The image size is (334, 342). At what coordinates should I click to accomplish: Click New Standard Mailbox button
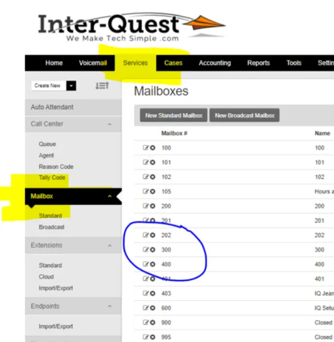(174, 115)
